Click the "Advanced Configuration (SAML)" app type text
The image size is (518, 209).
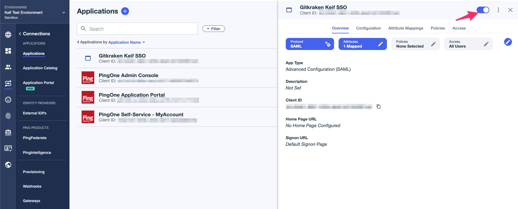tap(318, 69)
